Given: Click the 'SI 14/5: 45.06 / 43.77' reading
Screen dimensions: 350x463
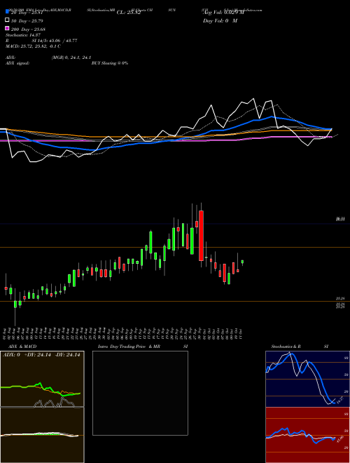Looking at the screenshot, I should pyautogui.click(x=55, y=41).
